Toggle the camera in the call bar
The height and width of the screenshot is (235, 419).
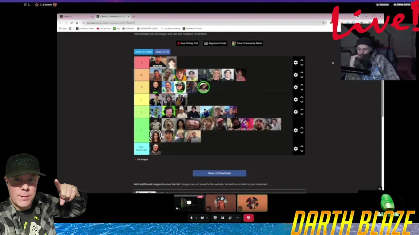coord(202,218)
